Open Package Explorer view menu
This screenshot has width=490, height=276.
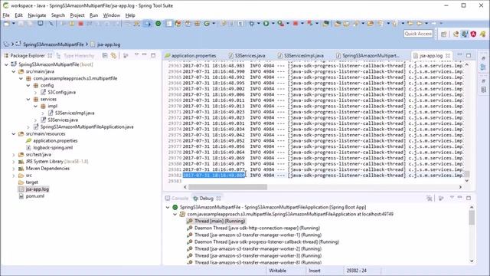[x=136, y=55]
